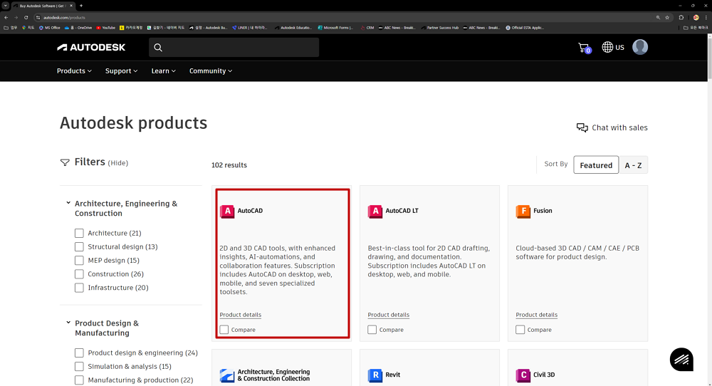
Task: Click the Chat with sales speech bubble icon
Action: coord(582,127)
